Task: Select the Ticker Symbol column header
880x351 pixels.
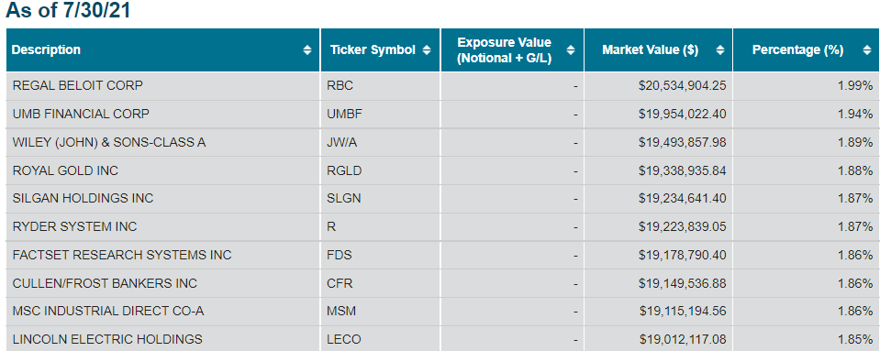Action: tap(381, 49)
